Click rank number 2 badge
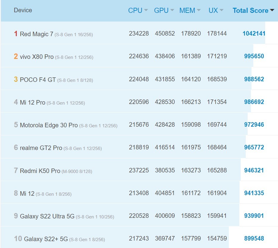Viewport: 278px width, 248px height. (16, 56)
